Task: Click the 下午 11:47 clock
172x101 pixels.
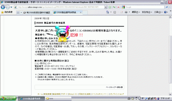Action: (x=165, y=99)
